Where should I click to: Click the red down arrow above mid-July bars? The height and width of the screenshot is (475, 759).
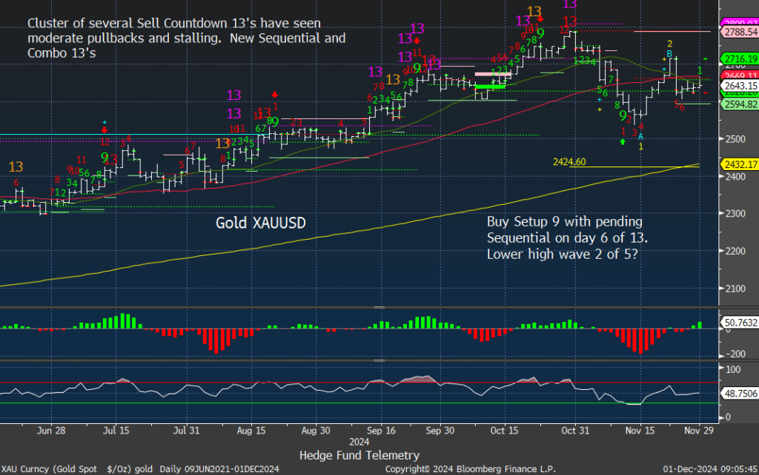(105, 130)
